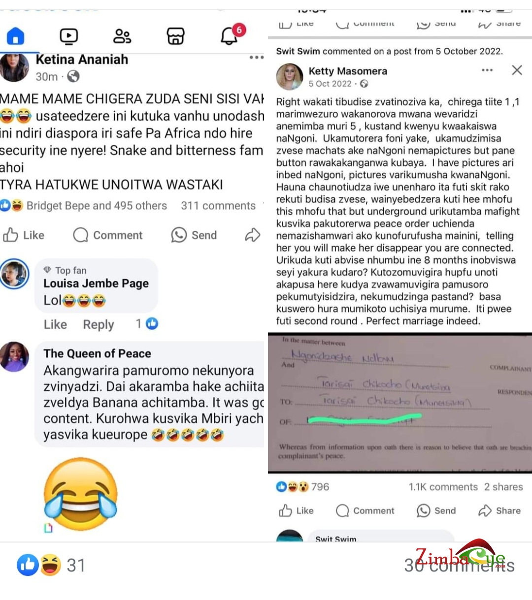
Task: Like Louisa Jembe Page's comment
Action: 55,324
